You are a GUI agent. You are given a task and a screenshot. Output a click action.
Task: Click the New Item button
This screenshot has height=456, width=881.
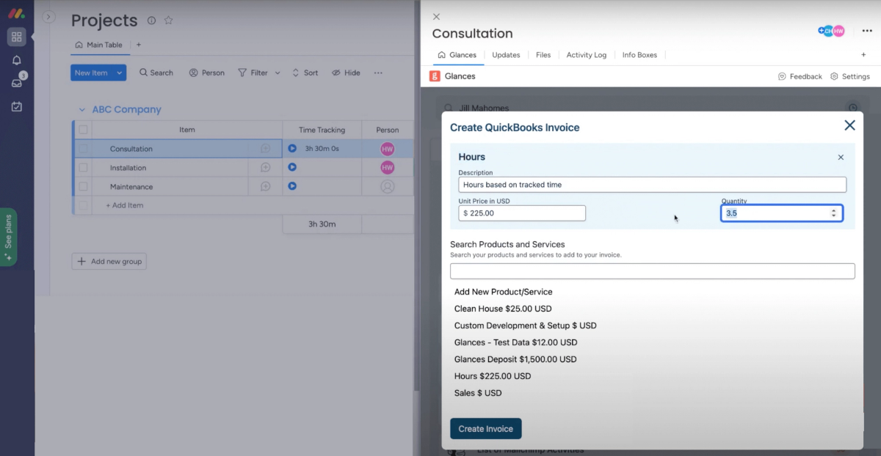[91, 73]
